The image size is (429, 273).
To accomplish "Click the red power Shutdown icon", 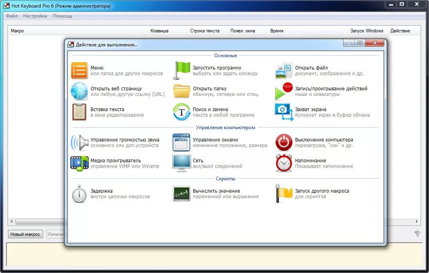I will [284, 142].
